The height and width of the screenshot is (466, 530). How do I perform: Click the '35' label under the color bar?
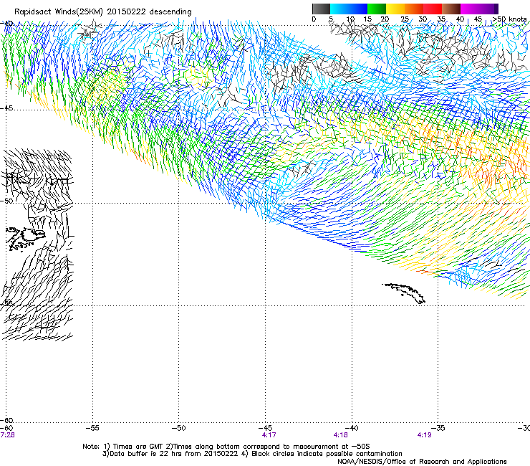click(x=441, y=19)
